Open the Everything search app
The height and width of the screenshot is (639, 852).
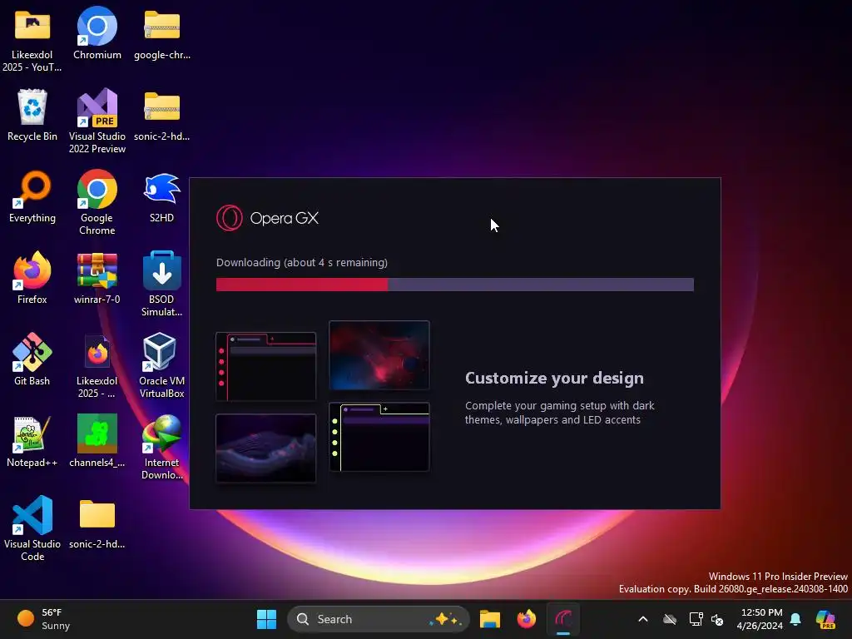click(x=32, y=196)
